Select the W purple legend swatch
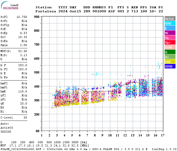Viewport: 177px width, 151px height. (x=170, y=33)
